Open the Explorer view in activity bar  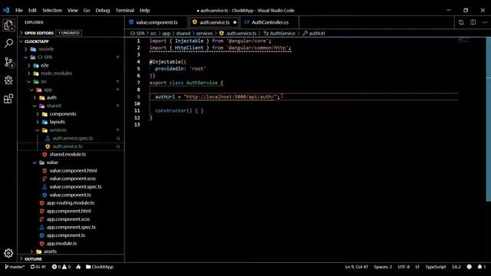(8, 25)
